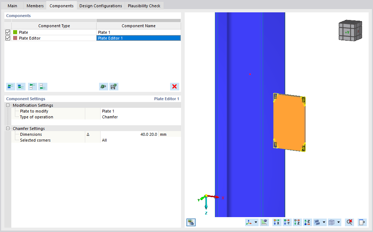Cancel zoom with the red magnifier icon
Screen dimensions: 373x232
[349, 222]
